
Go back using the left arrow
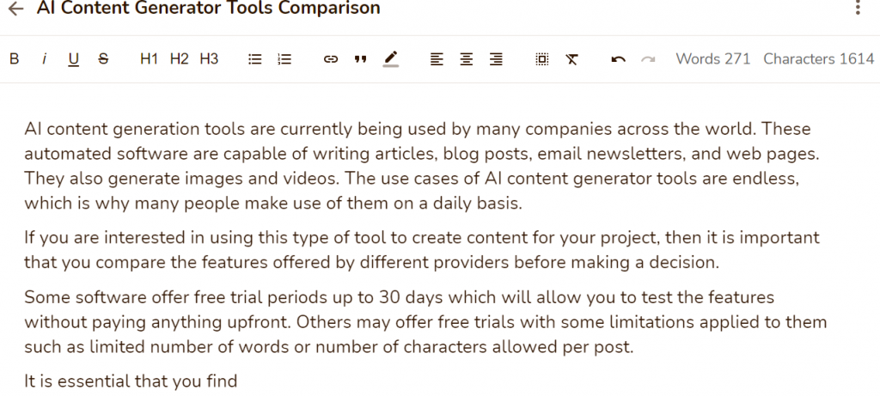pos(16,9)
